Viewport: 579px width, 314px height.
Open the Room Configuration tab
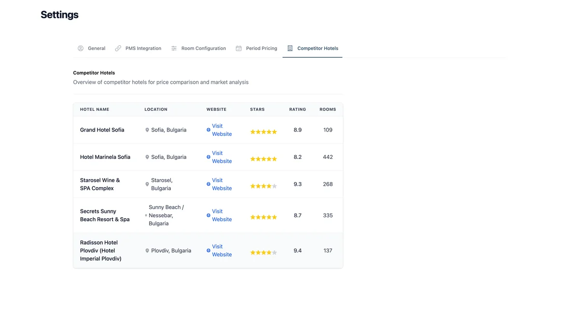tap(203, 48)
